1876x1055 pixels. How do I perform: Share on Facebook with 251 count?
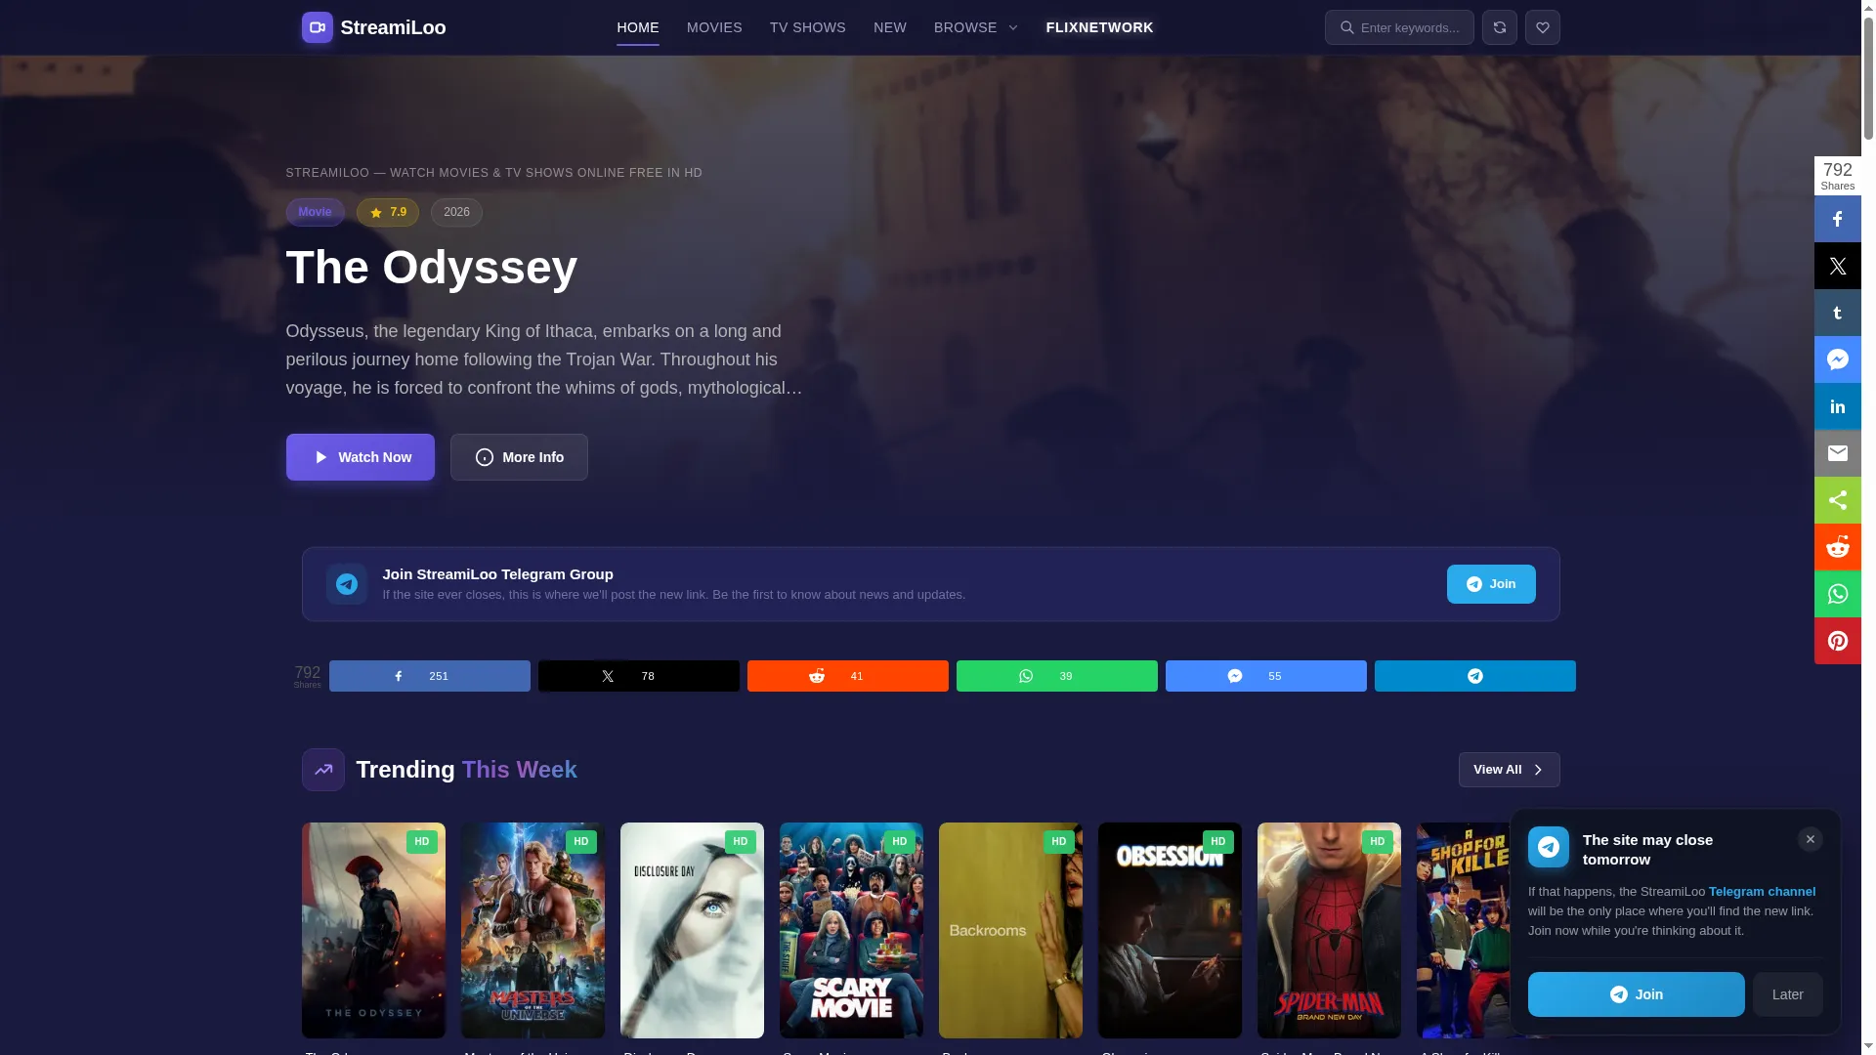(x=429, y=676)
